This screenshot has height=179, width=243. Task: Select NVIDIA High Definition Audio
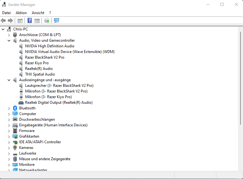click(x=50, y=46)
